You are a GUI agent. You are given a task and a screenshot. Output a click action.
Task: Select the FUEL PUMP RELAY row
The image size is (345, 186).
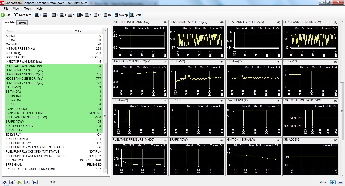pyautogui.click(x=54, y=143)
